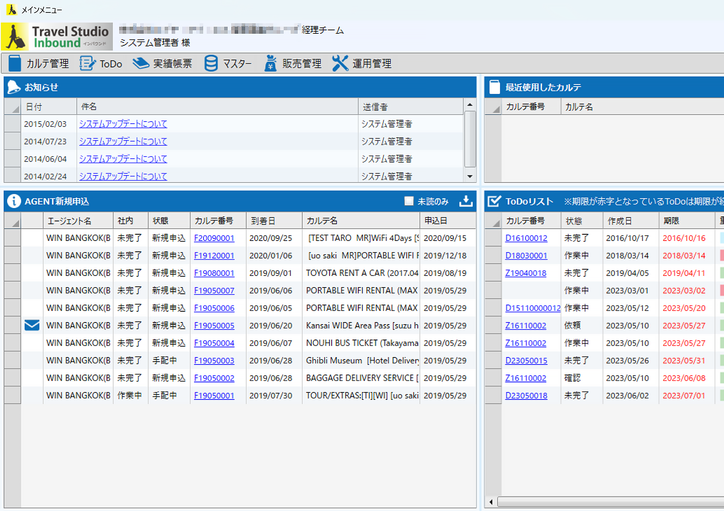Open the 販売管理 menu

(293, 64)
